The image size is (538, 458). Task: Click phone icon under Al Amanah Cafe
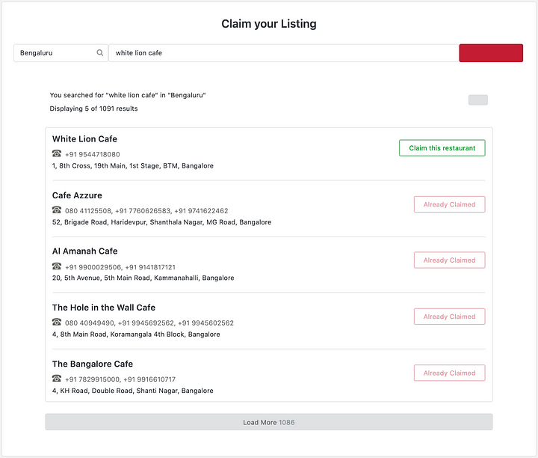coord(56,266)
